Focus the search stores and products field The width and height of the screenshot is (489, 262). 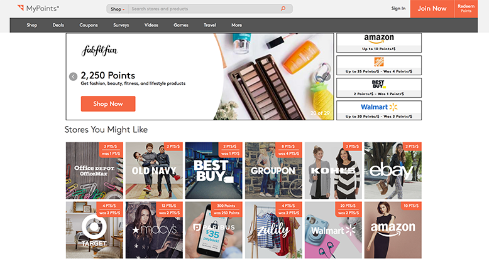tap(204, 9)
